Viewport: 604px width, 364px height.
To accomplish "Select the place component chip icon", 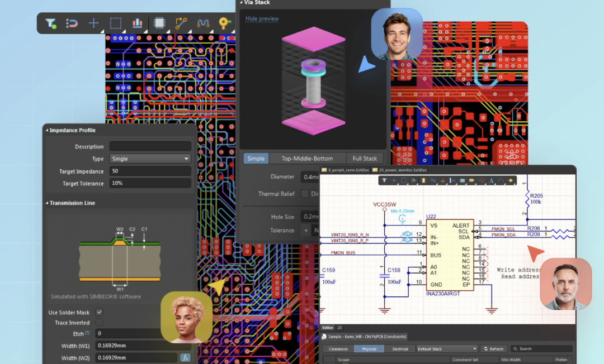I will 159,23.
